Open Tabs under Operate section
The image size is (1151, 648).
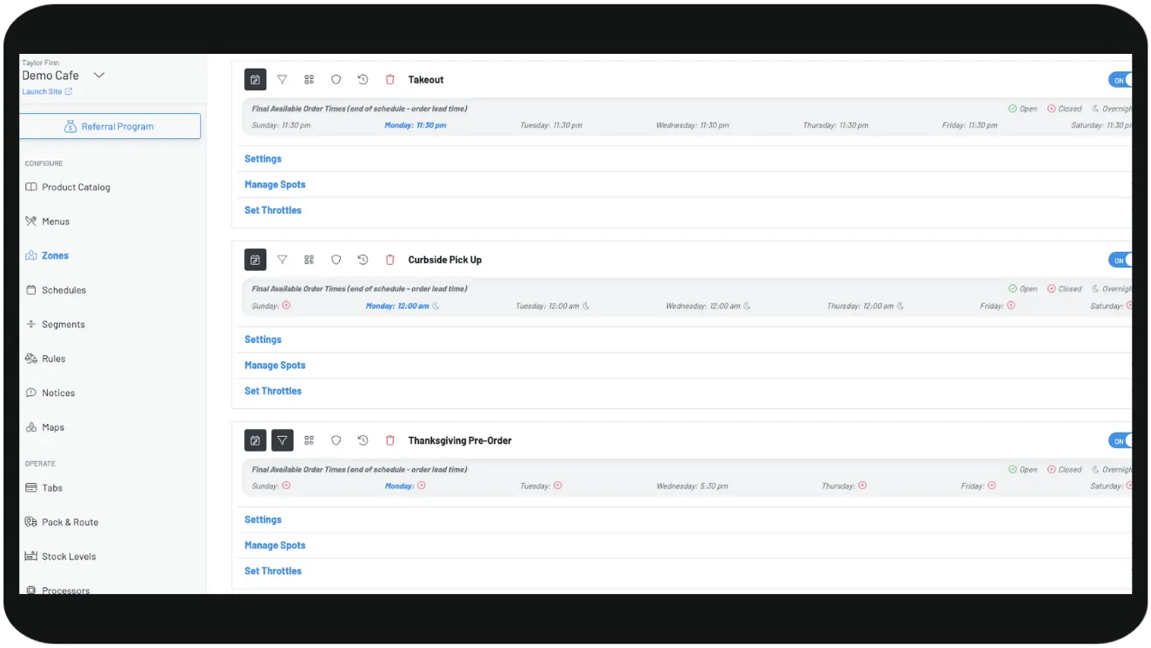[44, 488]
